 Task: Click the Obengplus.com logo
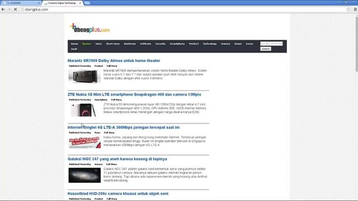coord(89,28)
